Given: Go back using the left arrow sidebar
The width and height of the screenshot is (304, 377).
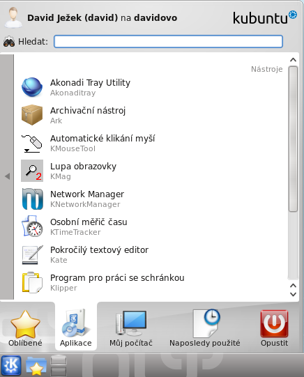Looking at the screenshot, I should [x=7, y=177].
